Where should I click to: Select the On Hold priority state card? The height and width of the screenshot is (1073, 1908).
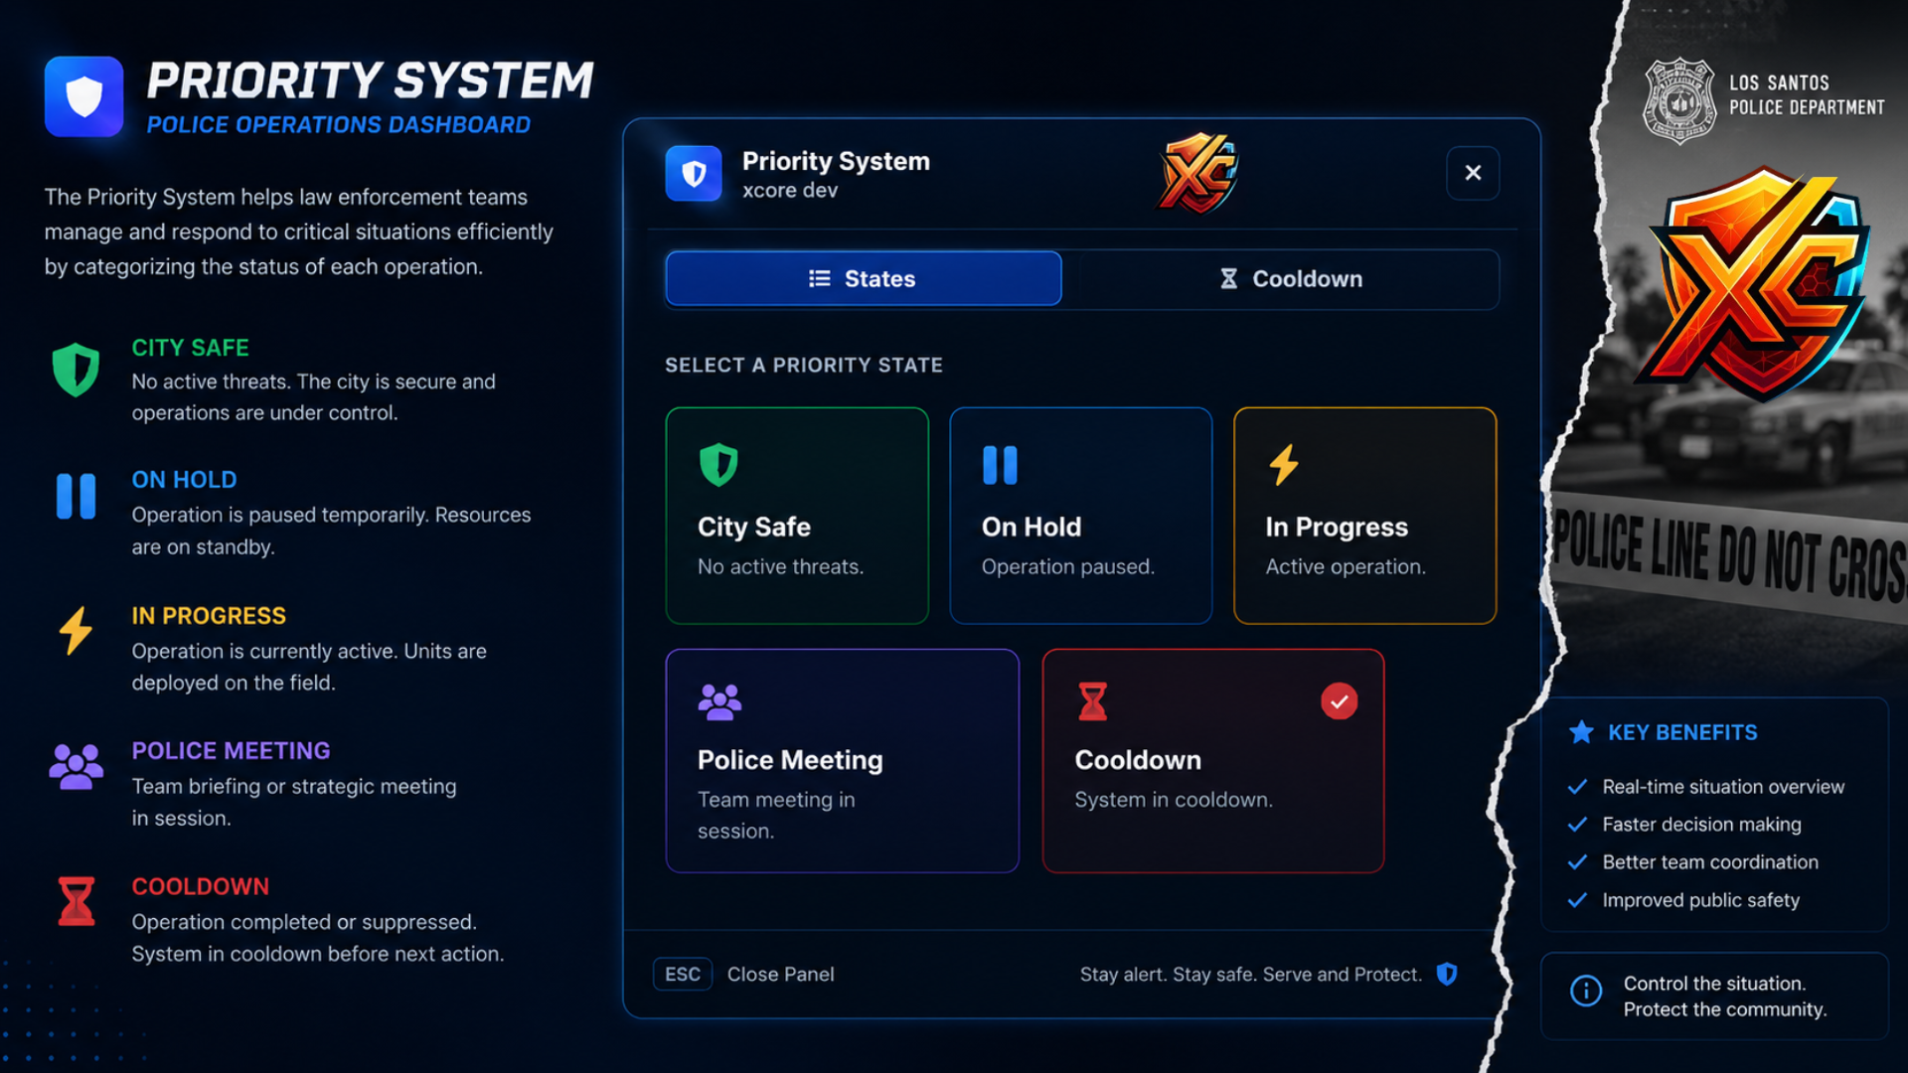click(1081, 516)
